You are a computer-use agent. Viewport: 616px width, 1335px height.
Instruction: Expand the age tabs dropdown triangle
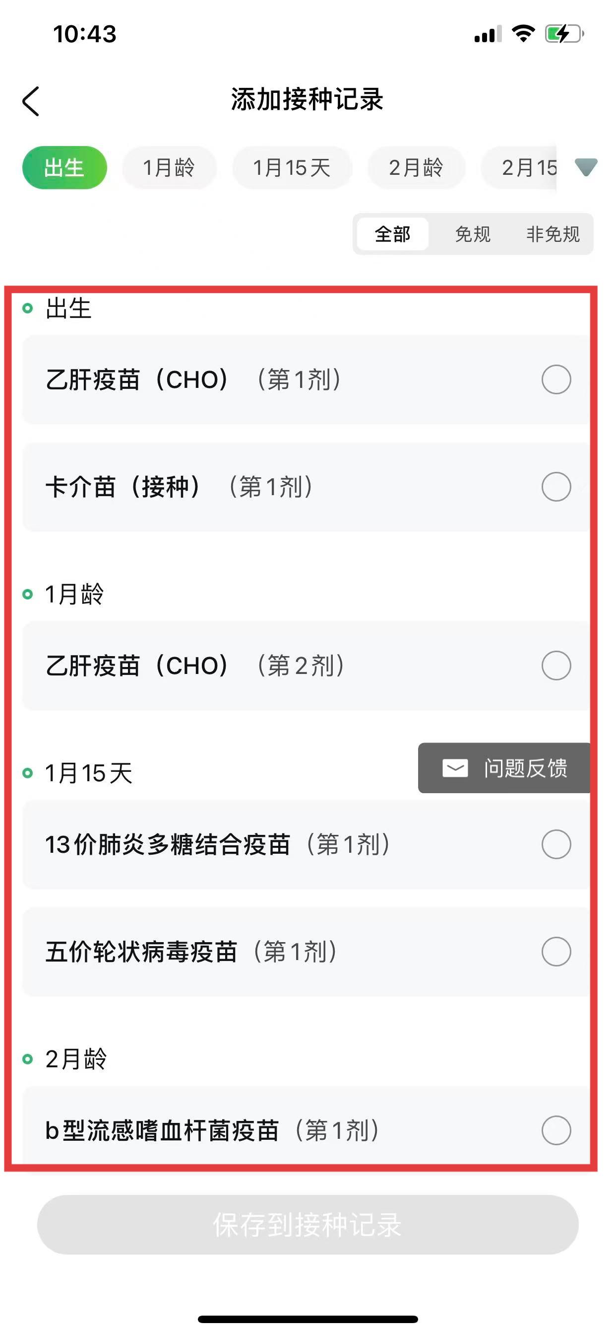(x=586, y=167)
